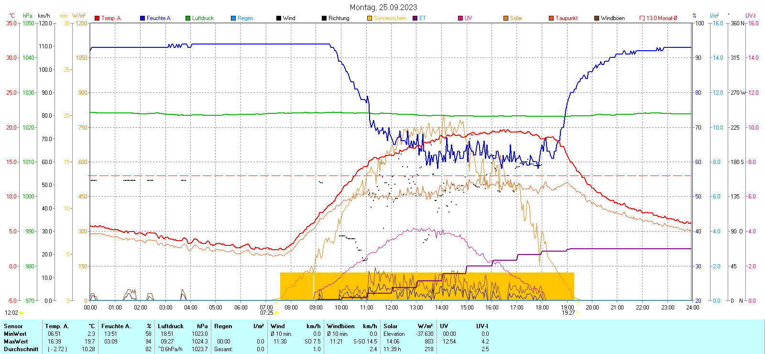Click the Solar legend label
The width and height of the screenshot is (765, 354).
pos(516,18)
